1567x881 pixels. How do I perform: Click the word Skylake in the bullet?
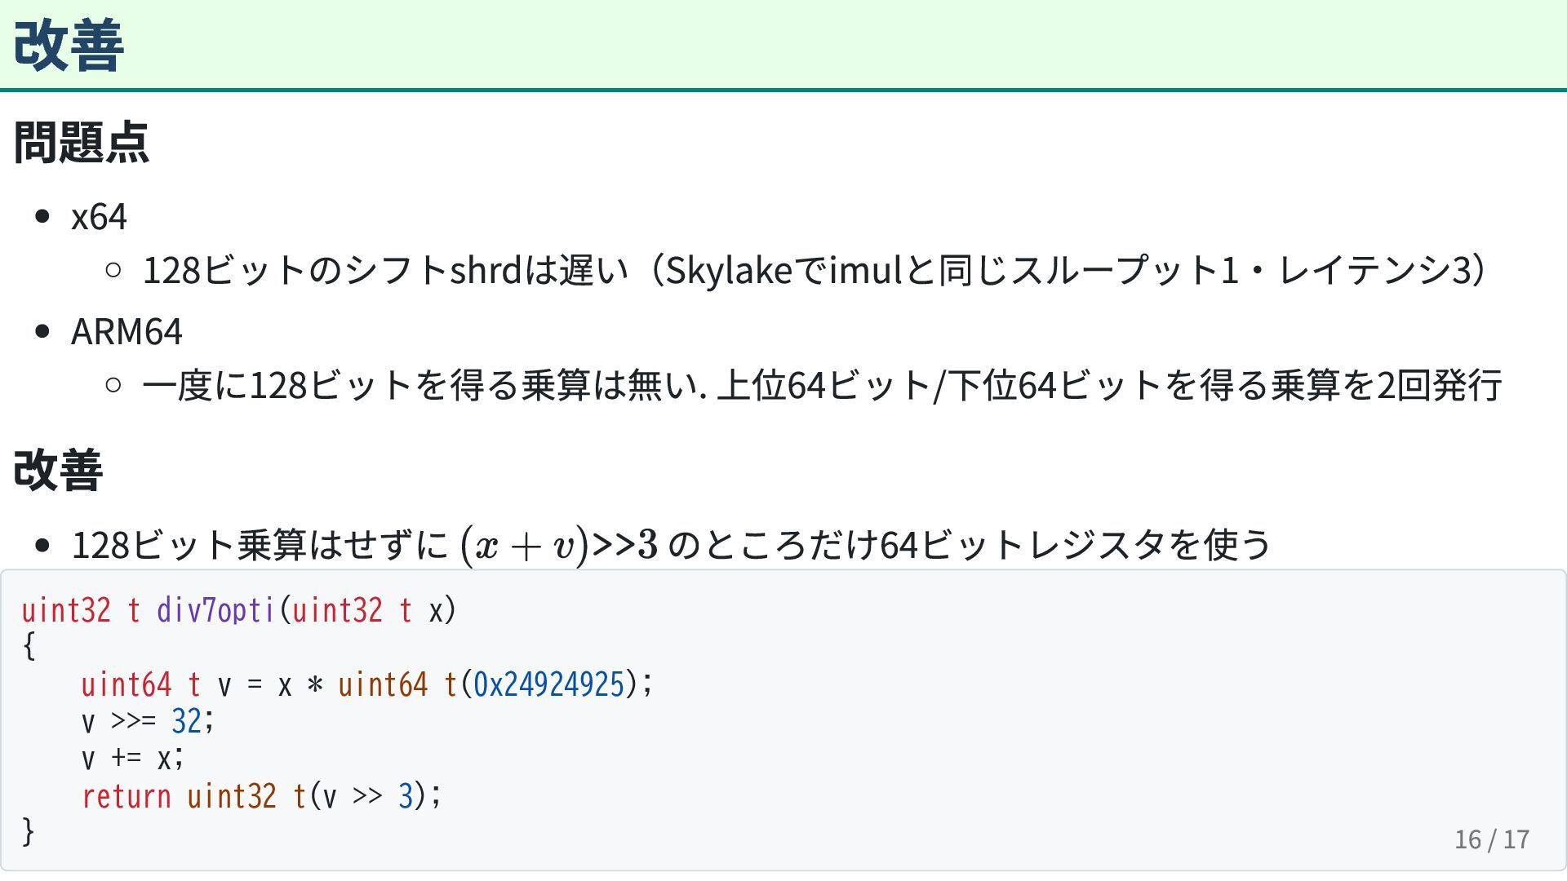pyautogui.click(x=729, y=270)
